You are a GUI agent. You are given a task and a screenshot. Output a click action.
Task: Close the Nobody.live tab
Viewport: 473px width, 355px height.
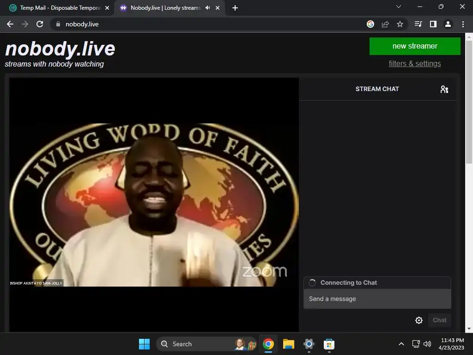point(218,8)
